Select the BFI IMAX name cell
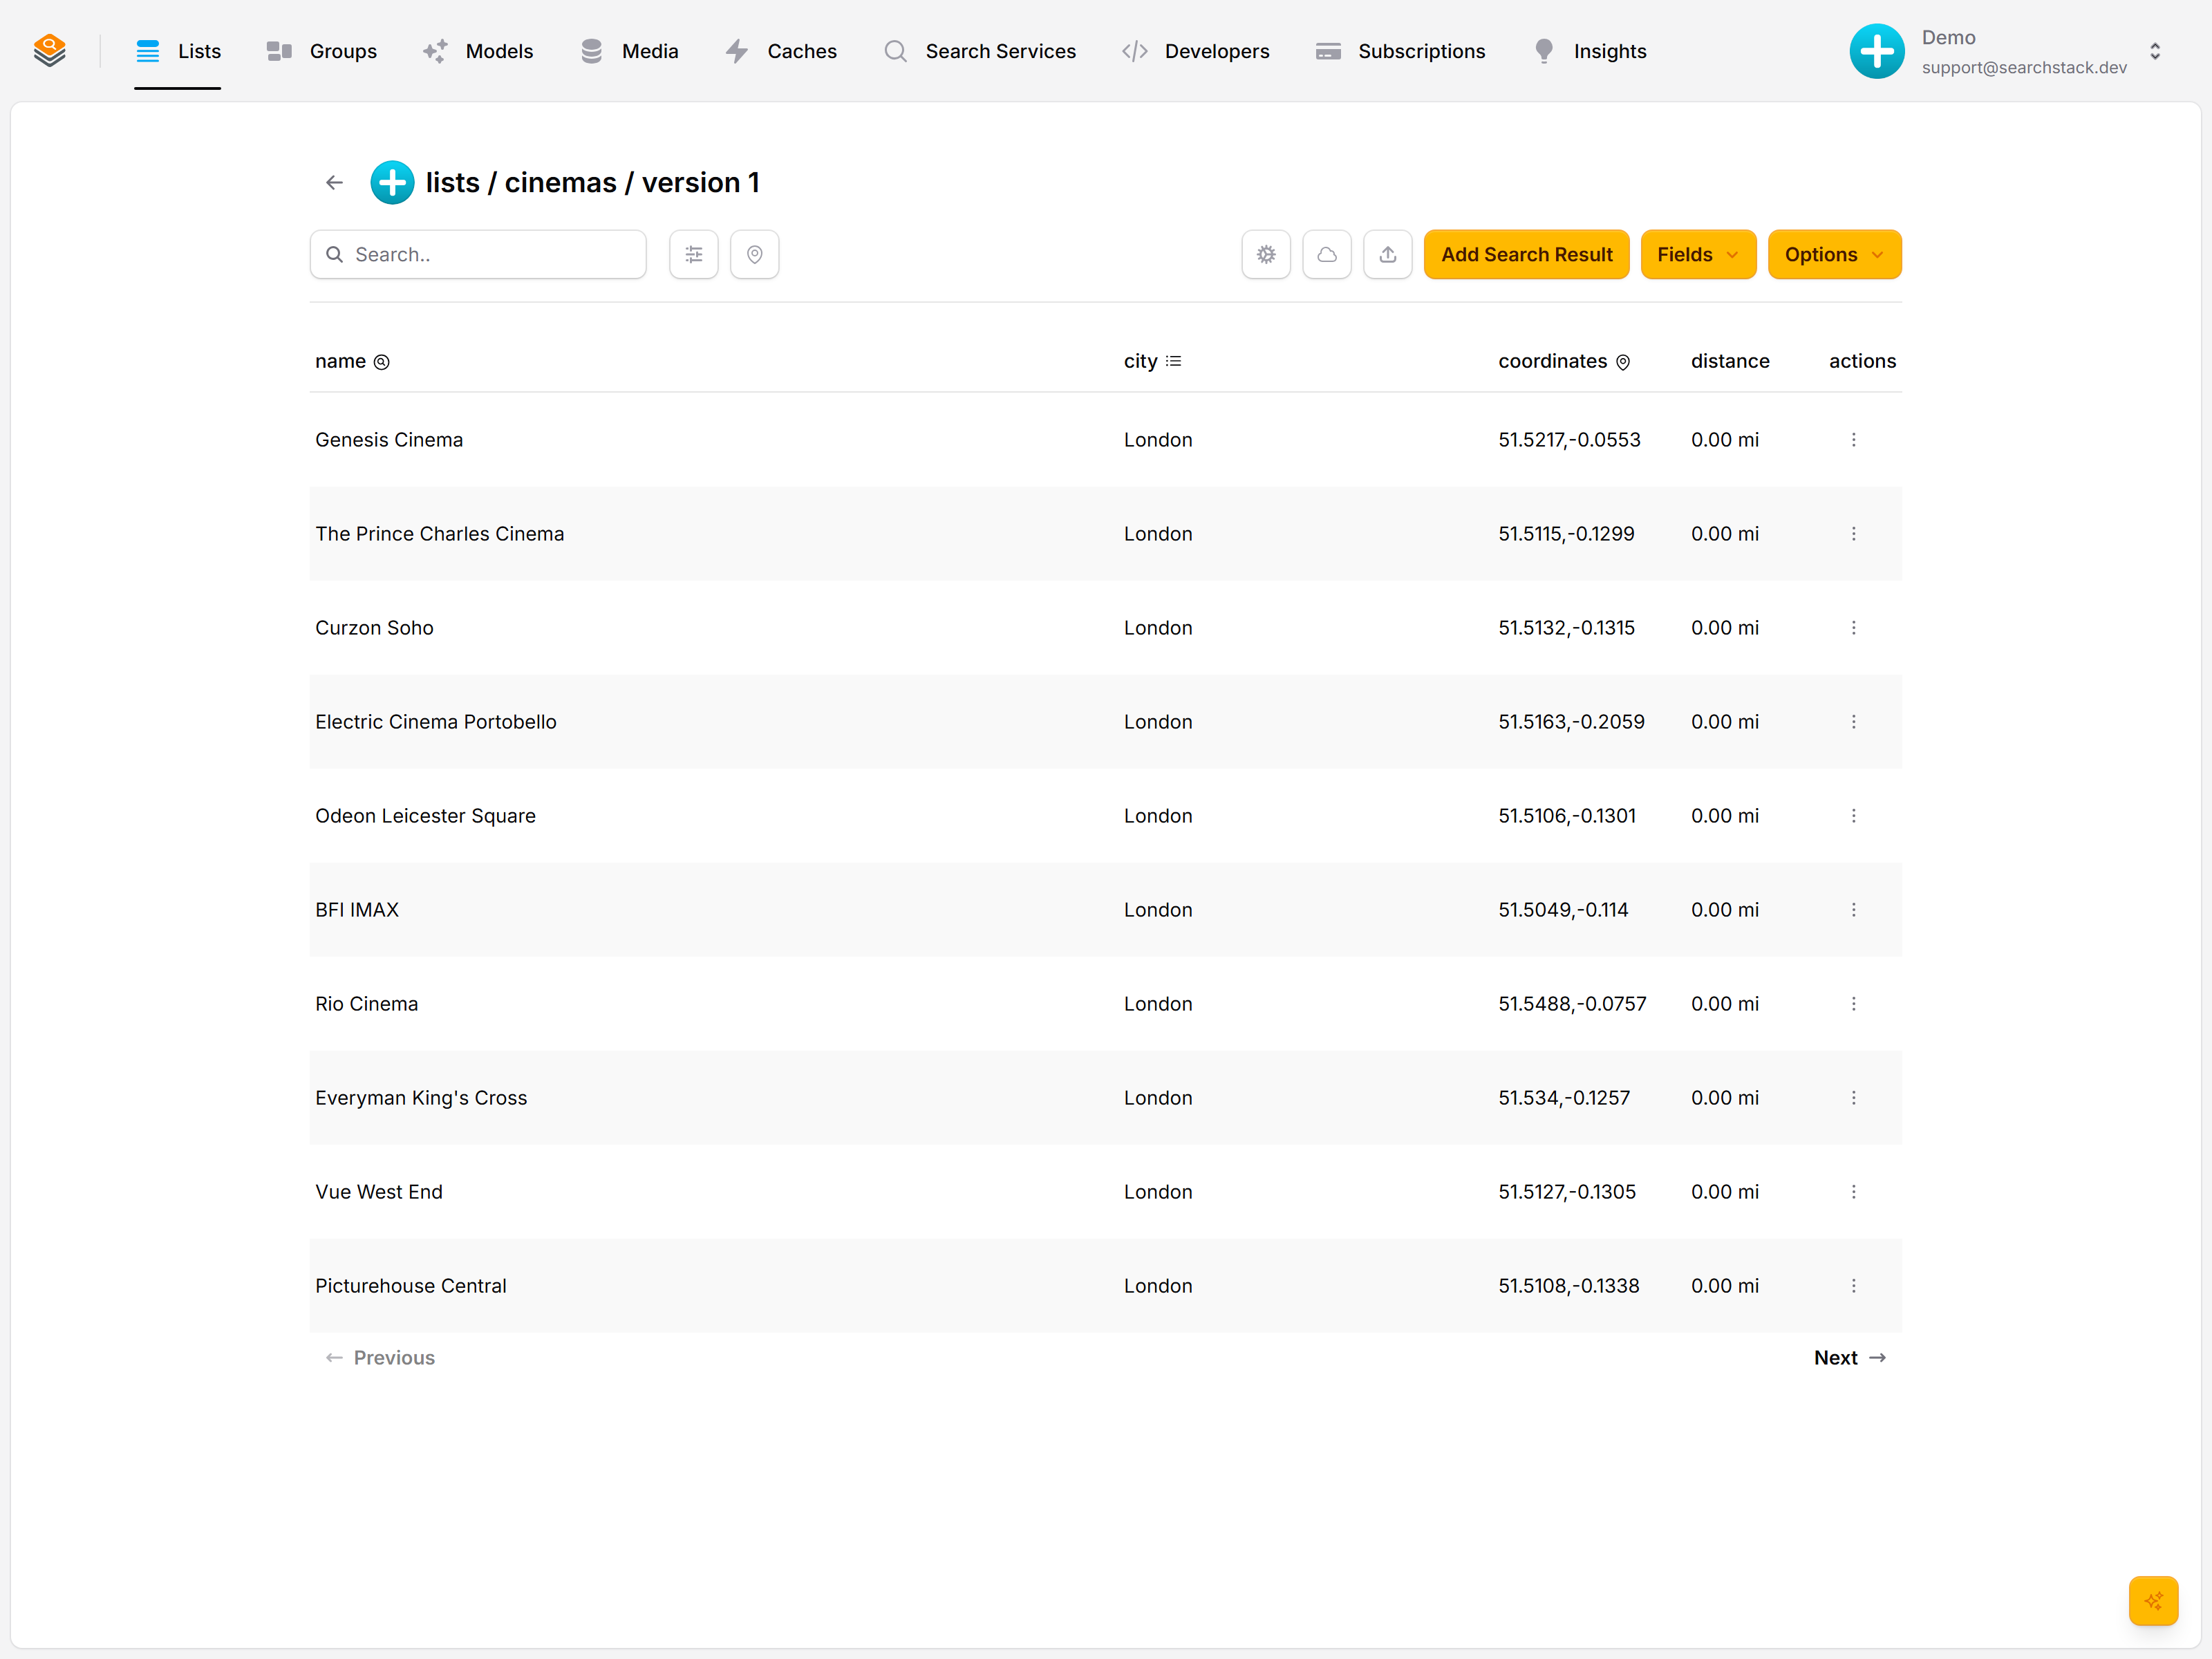2212x1659 pixels. [x=357, y=910]
